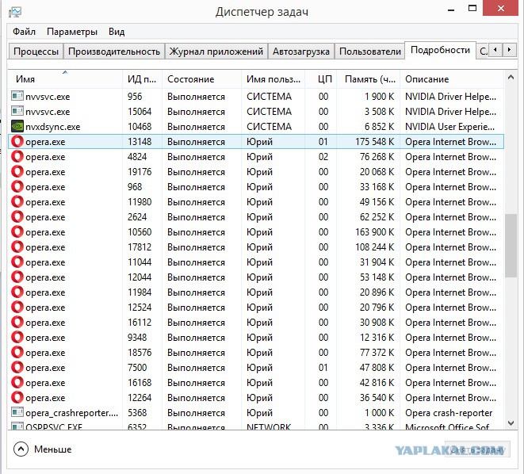Select memory value 108 244 K
This screenshot has width=524, height=474.
(375, 247)
